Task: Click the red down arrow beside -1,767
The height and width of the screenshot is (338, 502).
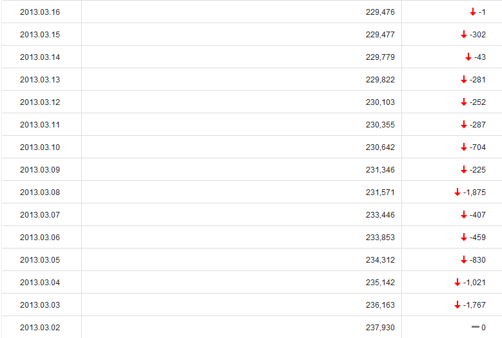Action: [x=457, y=305]
